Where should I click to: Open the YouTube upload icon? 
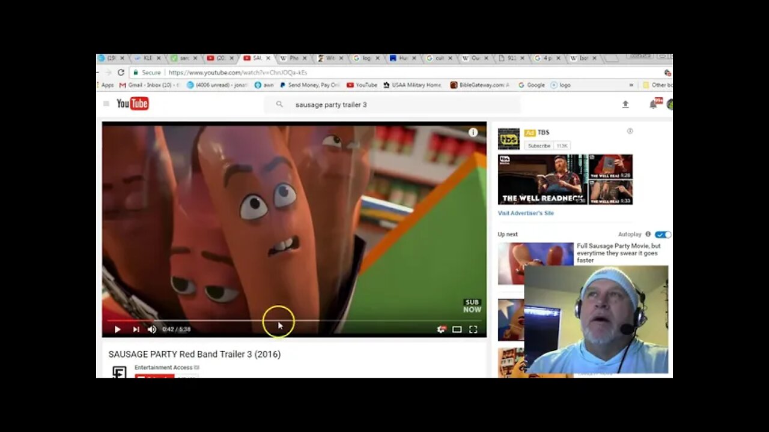tap(625, 104)
